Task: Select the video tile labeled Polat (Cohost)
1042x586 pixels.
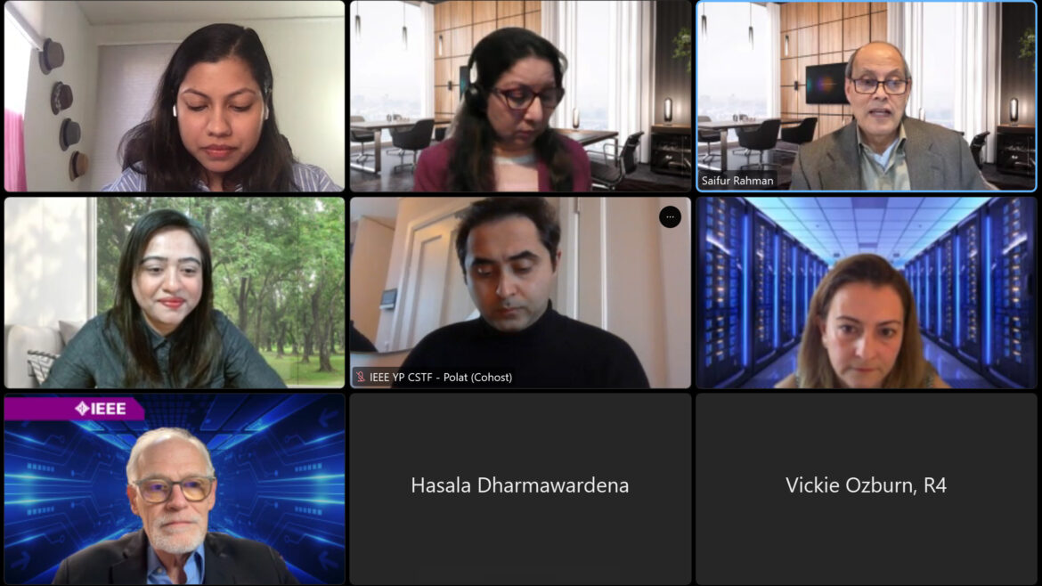Action: coord(520,292)
